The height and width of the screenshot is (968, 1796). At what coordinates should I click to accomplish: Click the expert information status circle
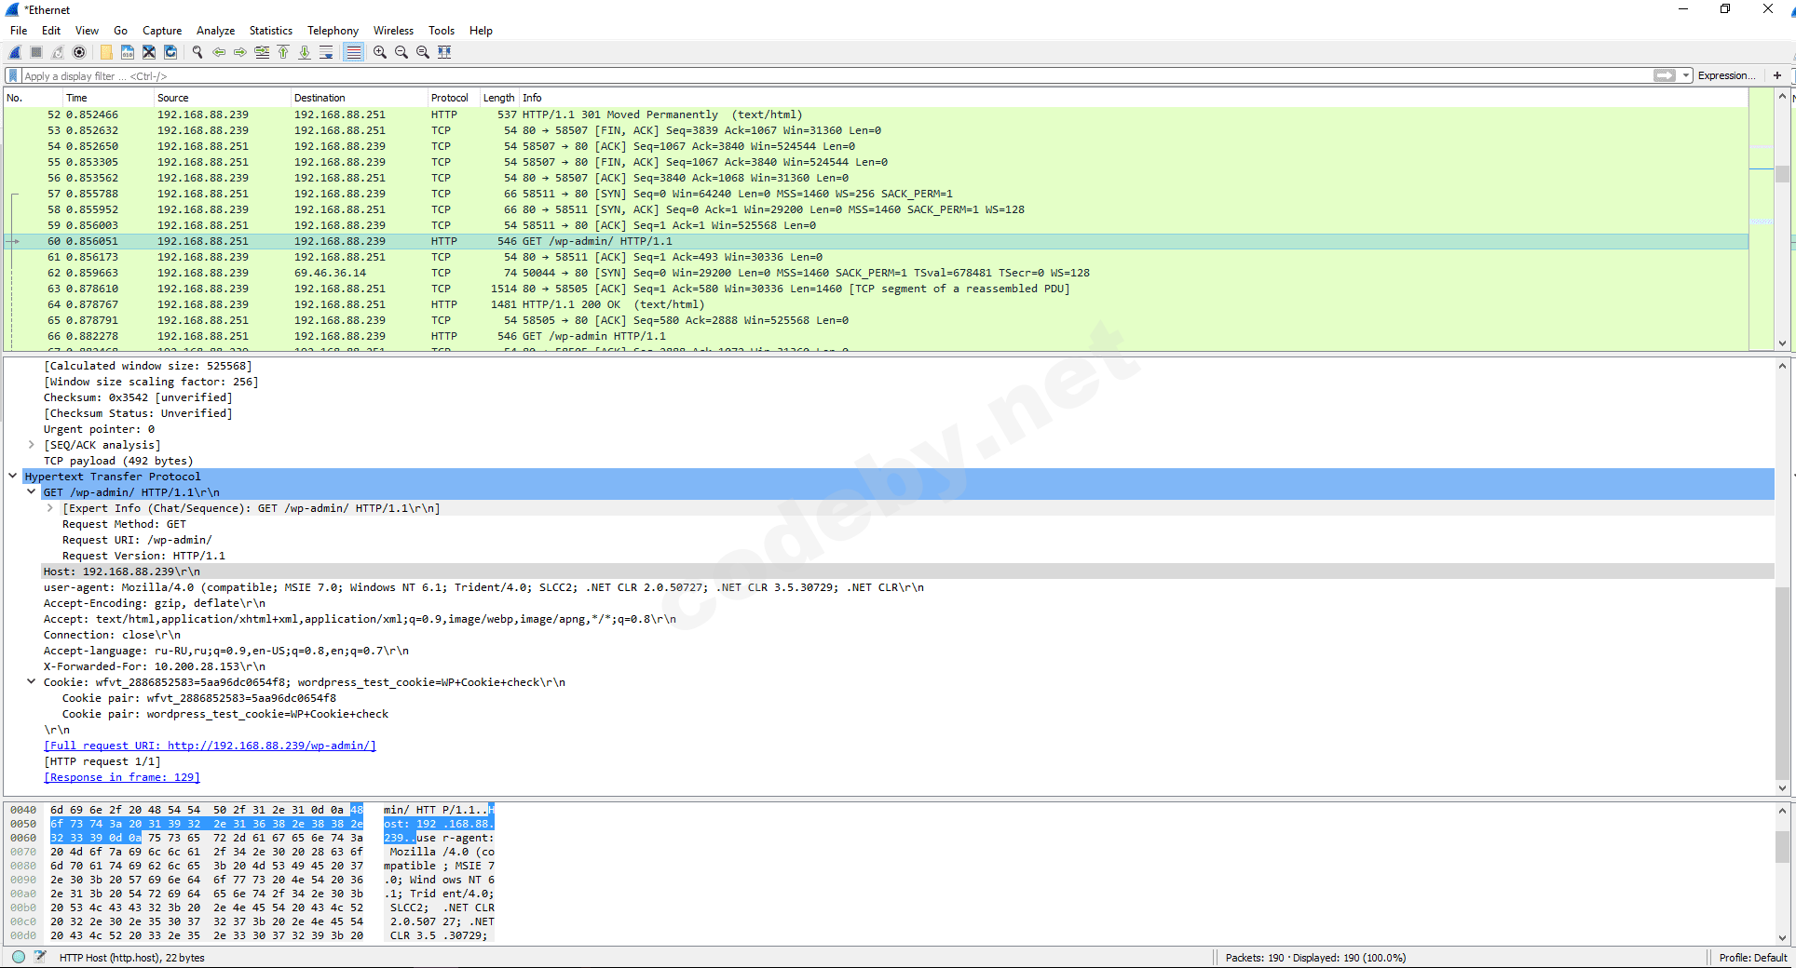pos(19,957)
